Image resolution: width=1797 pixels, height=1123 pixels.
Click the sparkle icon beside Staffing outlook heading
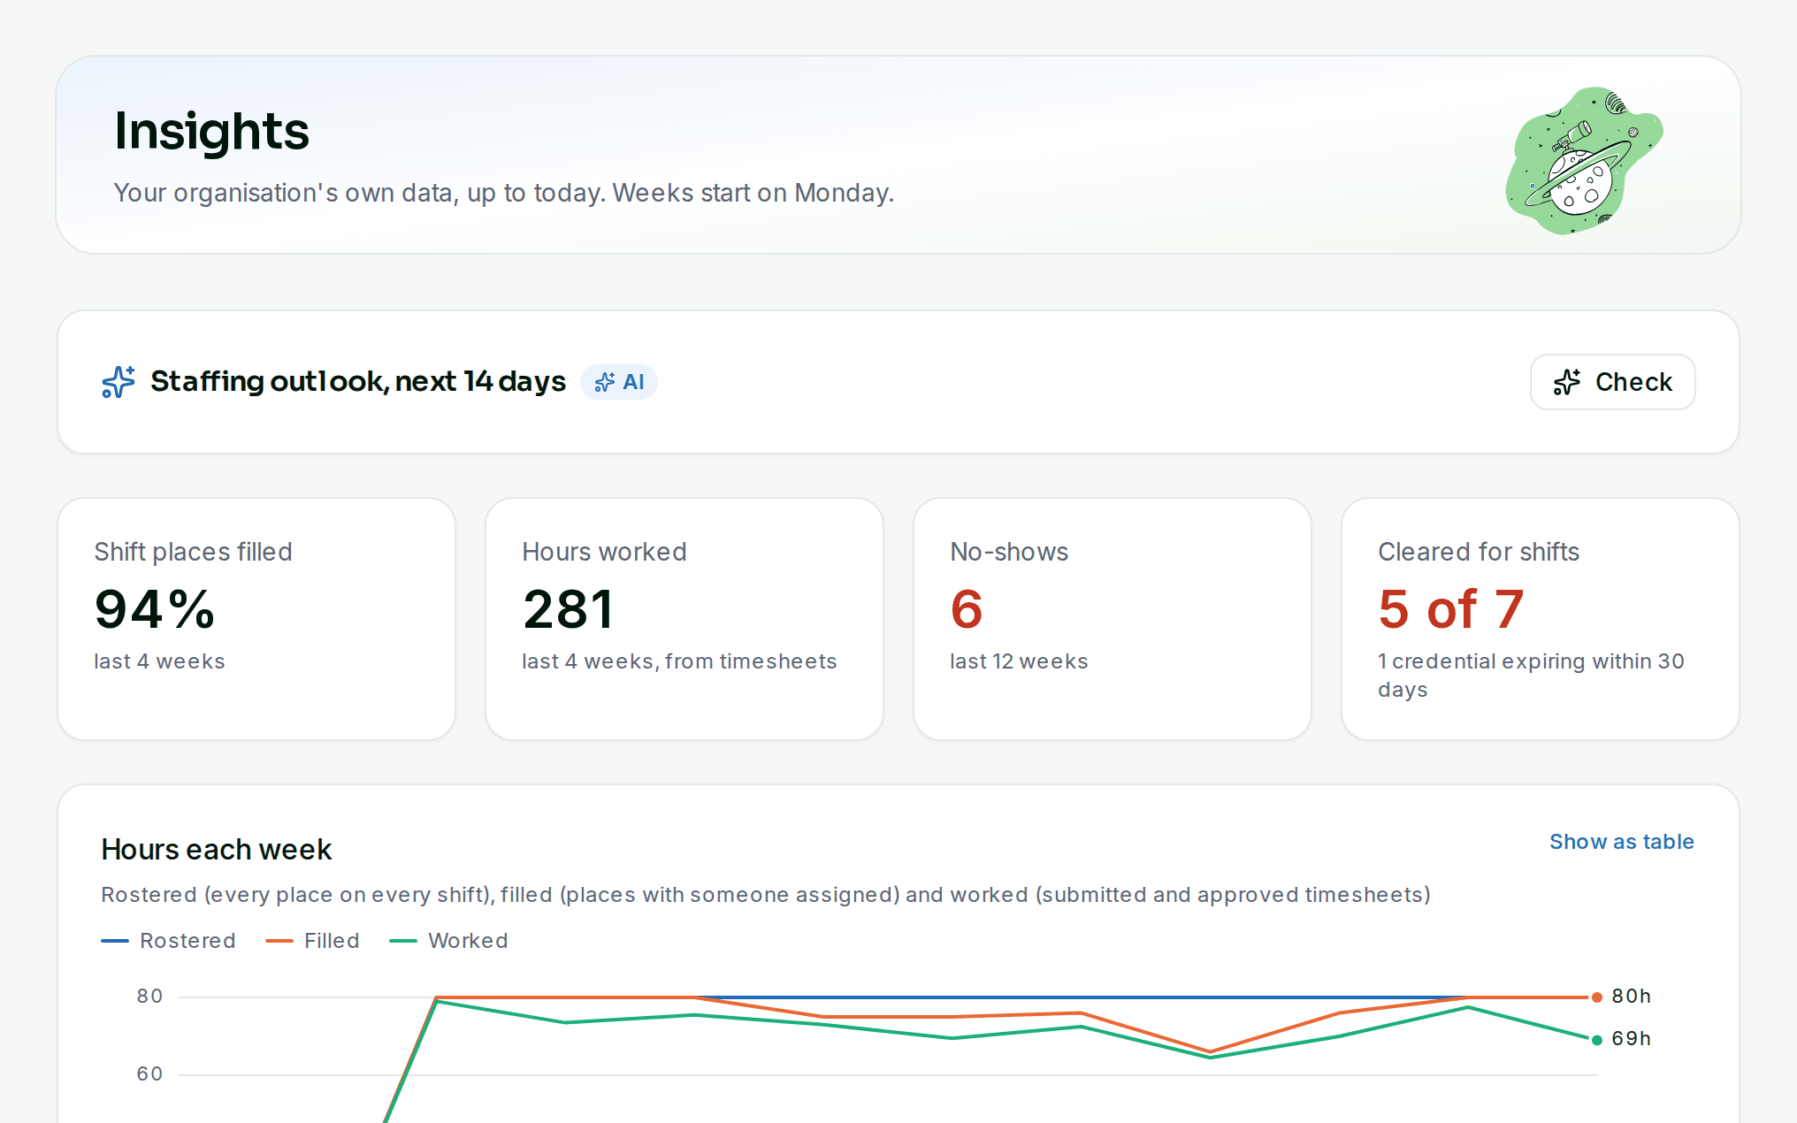pos(119,382)
